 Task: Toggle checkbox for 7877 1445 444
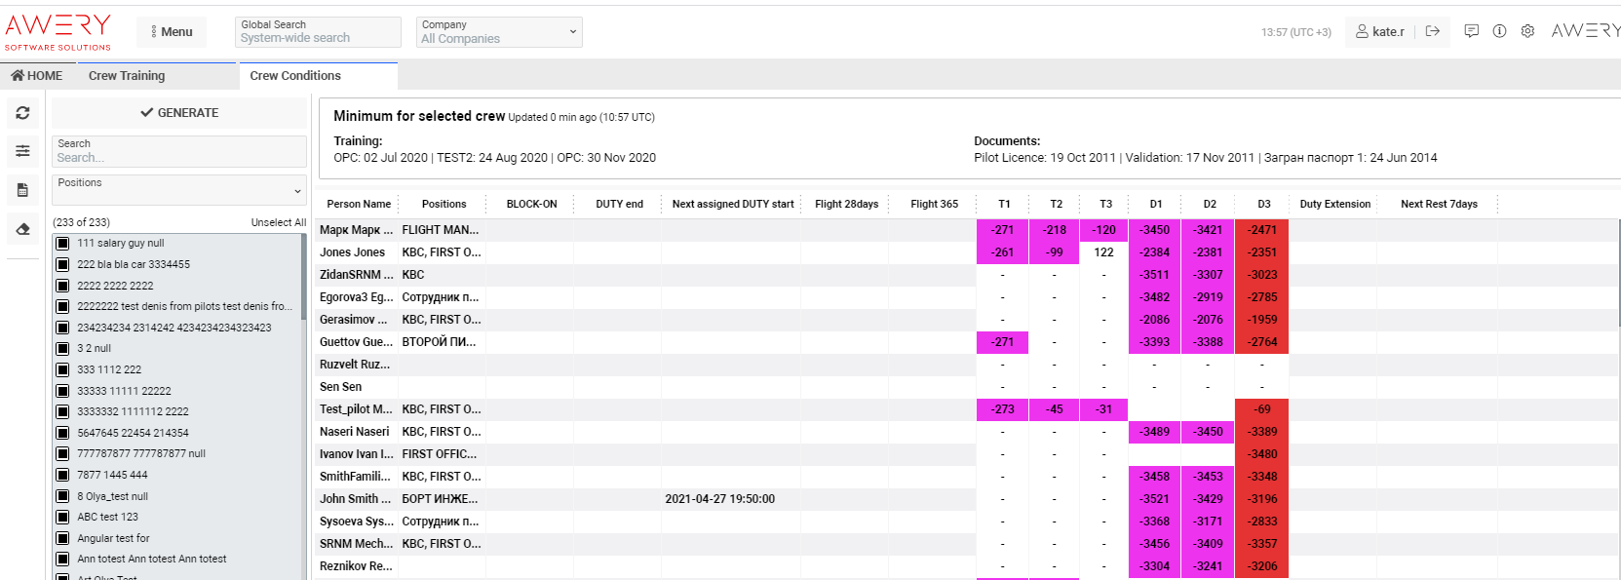click(62, 476)
